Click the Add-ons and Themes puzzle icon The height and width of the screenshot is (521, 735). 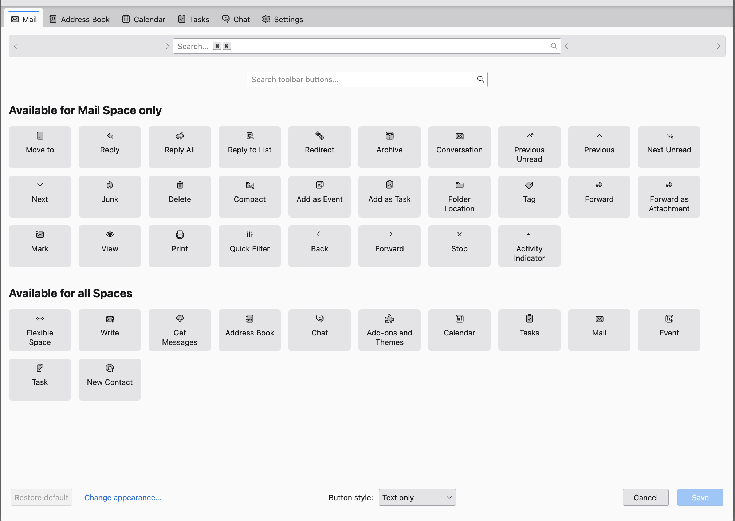point(389,319)
